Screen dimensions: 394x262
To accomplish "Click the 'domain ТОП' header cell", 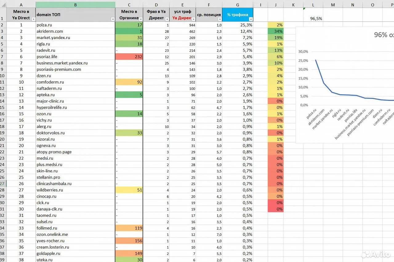I will (x=75, y=15).
